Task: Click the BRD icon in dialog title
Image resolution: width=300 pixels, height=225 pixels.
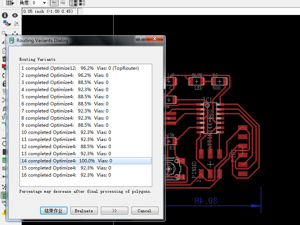Action: [x=12, y=40]
